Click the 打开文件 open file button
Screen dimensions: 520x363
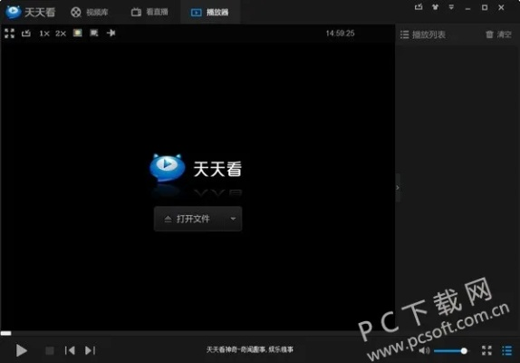189,219
